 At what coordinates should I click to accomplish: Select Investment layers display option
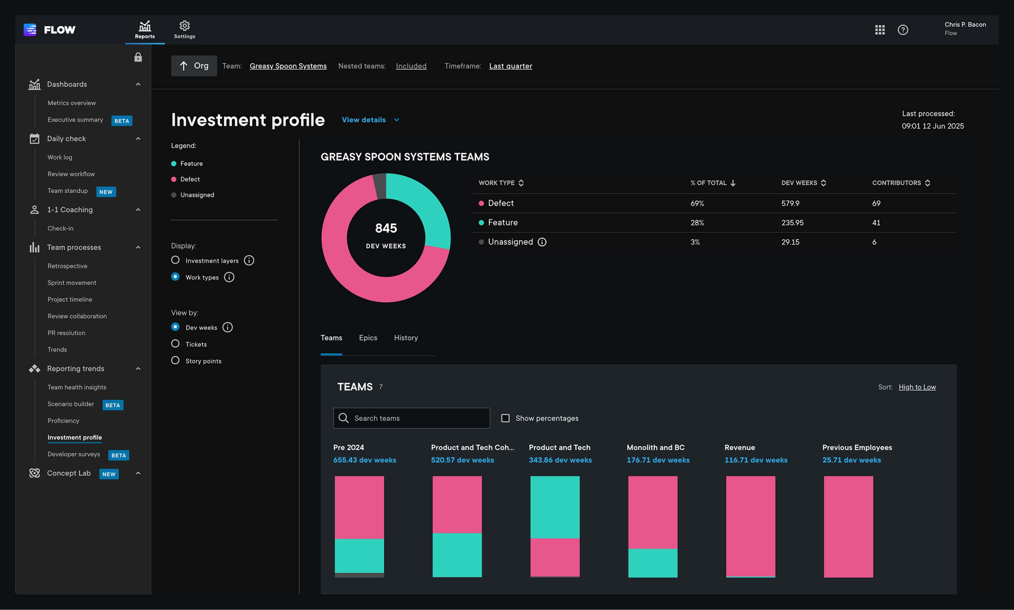point(175,260)
